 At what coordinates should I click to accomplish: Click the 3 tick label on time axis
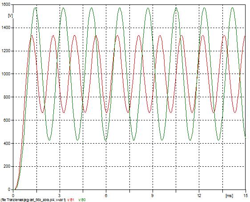pyautogui.click(x=60, y=195)
